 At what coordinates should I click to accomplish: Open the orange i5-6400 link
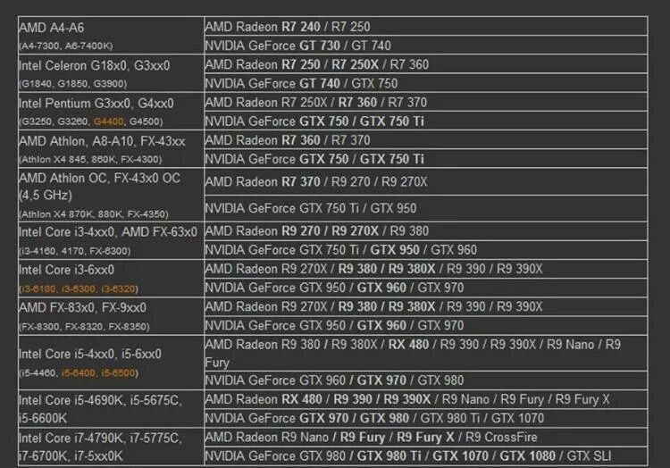[x=79, y=373]
